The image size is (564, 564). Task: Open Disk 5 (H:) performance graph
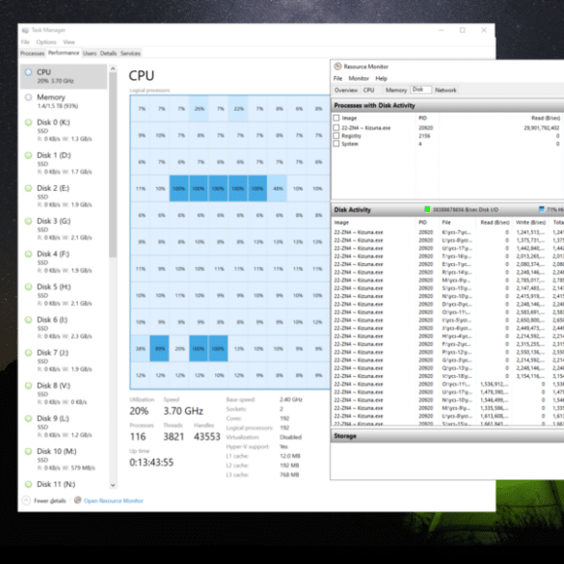[64, 295]
